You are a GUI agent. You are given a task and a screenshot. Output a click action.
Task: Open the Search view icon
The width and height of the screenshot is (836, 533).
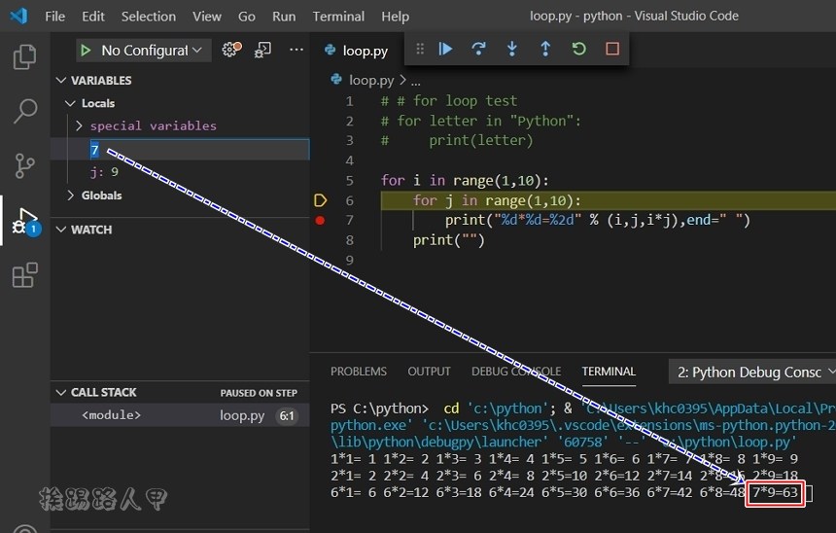[x=24, y=111]
